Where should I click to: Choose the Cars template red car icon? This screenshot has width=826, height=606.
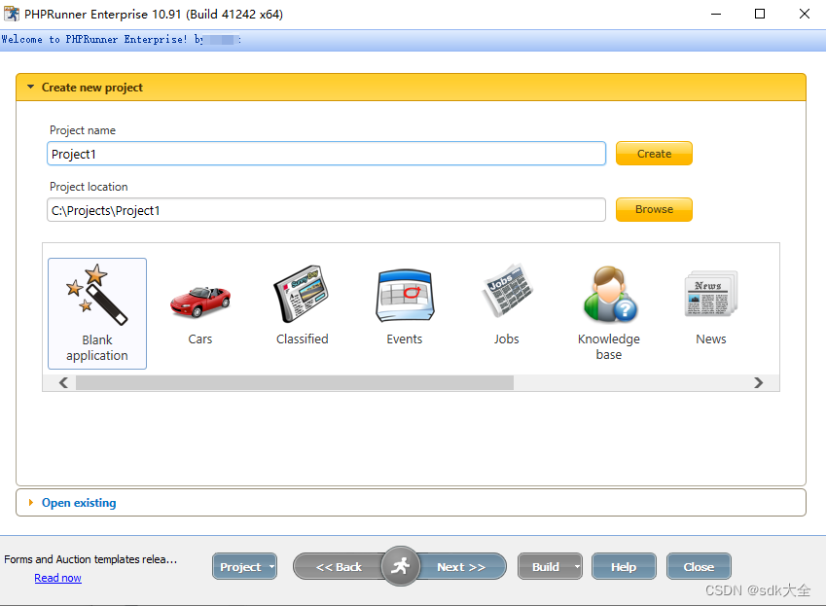200,302
